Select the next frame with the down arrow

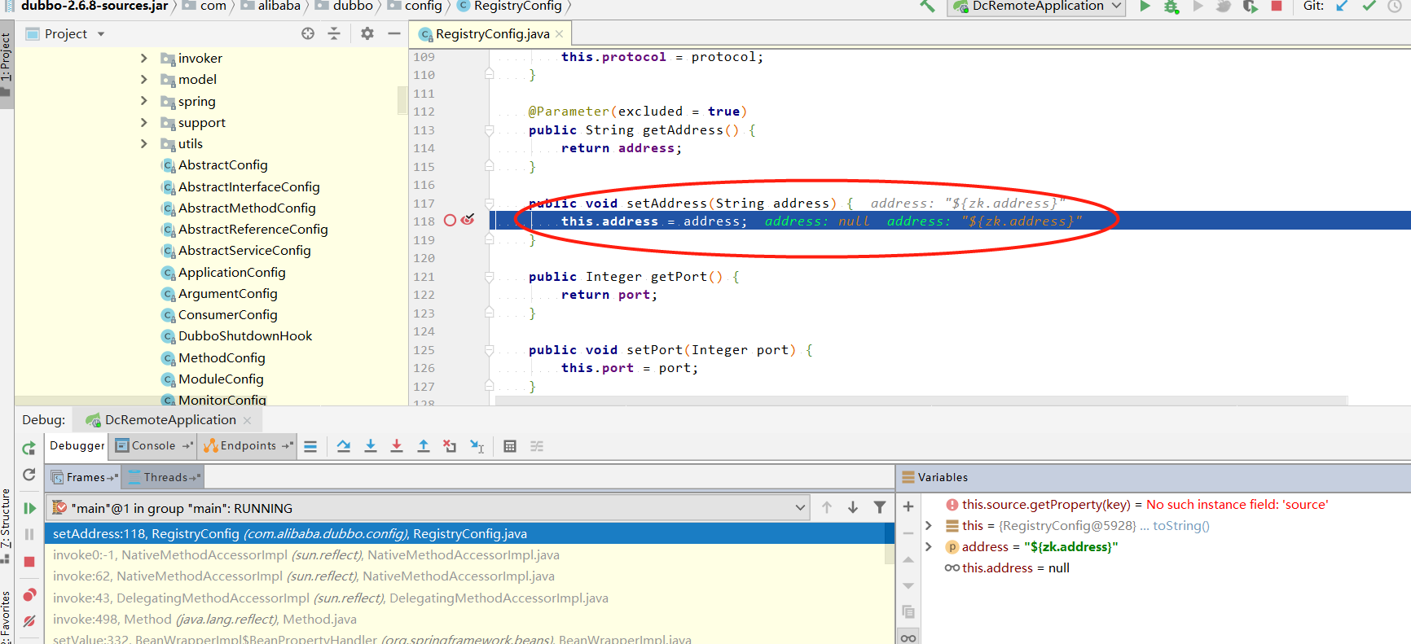pyautogui.click(x=853, y=507)
